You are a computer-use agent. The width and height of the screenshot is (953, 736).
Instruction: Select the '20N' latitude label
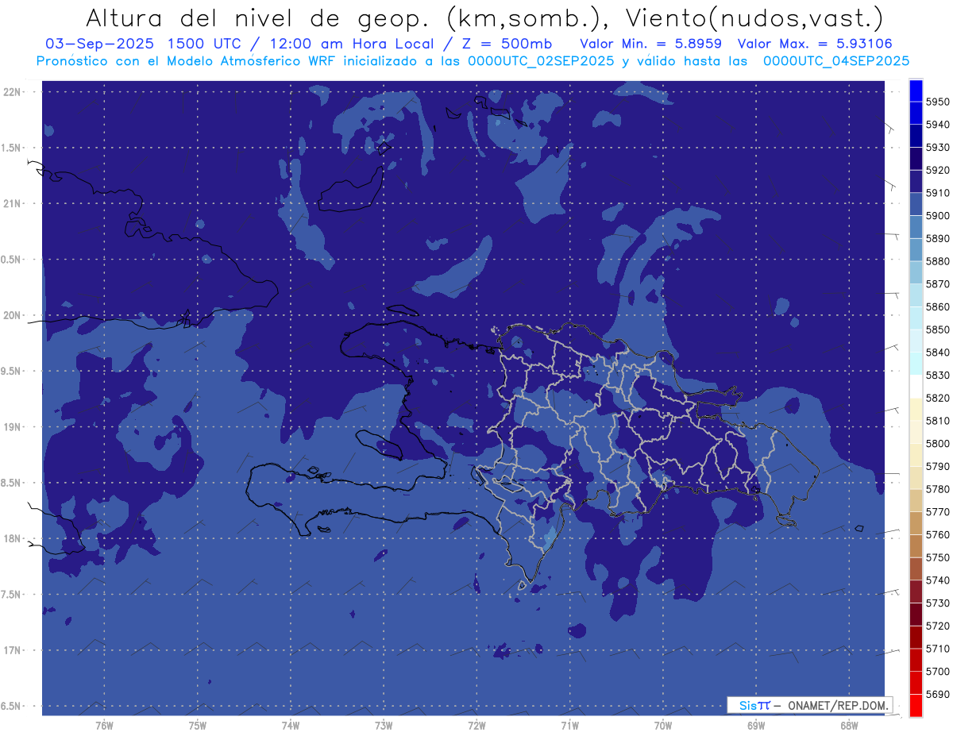13,315
